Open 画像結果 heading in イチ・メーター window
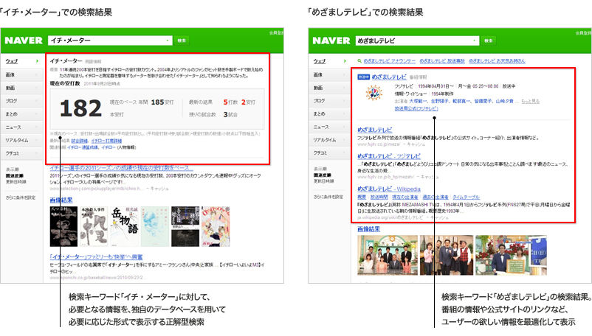The width and height of the screenshot is (592, 336). (61, 200)
